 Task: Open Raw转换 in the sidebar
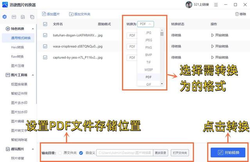17,57
